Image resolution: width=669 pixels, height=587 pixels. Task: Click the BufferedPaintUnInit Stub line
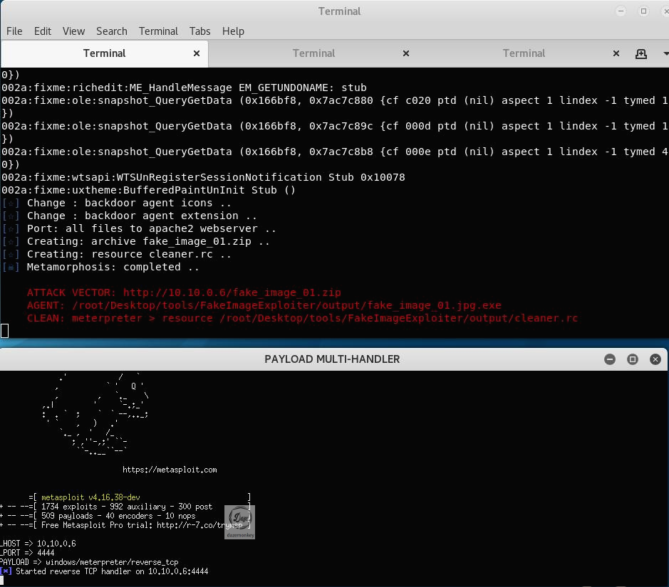click(148, 191)
